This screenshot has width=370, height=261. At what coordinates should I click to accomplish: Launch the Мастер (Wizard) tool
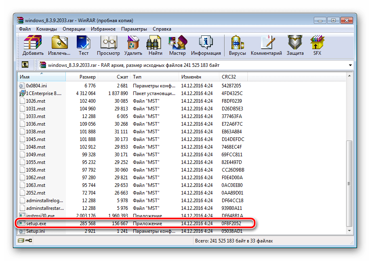point(177,45)
